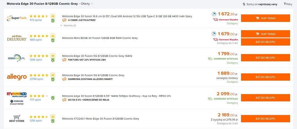Open 1685 opinii link for Deluxury
Image resolution: width=297 pixels, height=129 pixels.
[x=36, y=40]
